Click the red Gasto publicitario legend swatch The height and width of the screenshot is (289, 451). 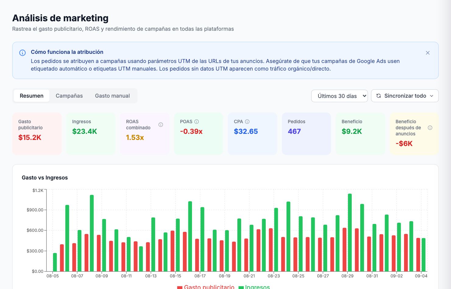point(180,287)
